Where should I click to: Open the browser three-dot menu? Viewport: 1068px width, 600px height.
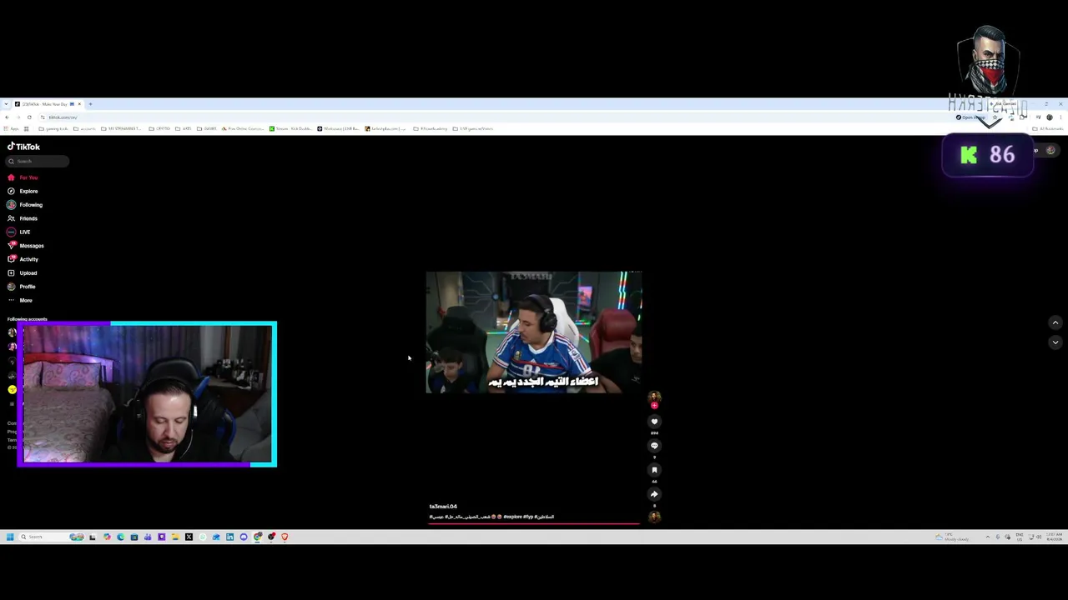pyautogui.click(x=1060, y=117)
